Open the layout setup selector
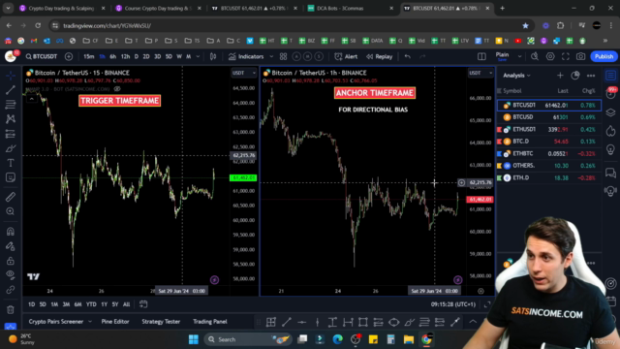Viewport: 620px width, 349px height. click(481, 56)
